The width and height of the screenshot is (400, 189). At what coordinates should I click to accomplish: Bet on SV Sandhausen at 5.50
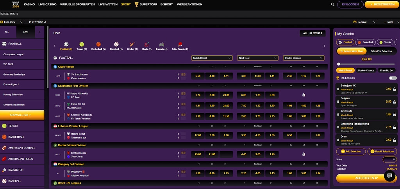pos(198,76)
